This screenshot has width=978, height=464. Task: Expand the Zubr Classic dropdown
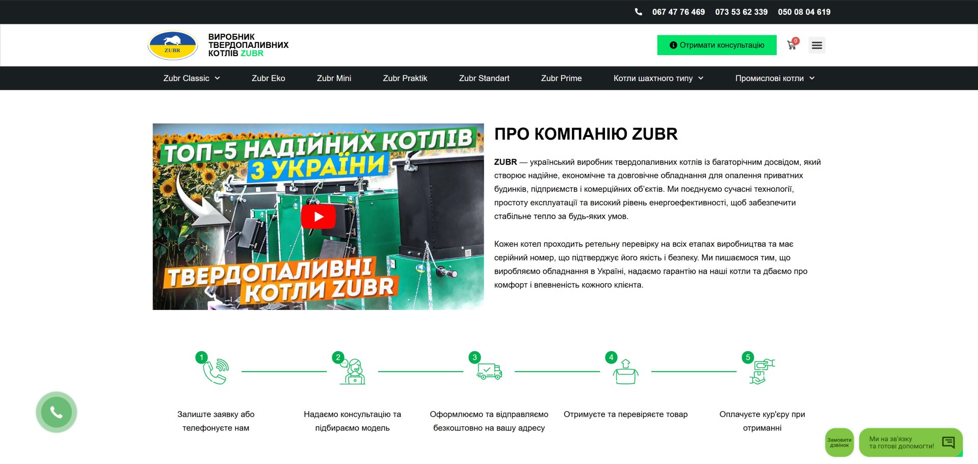(x=192, y=78)
